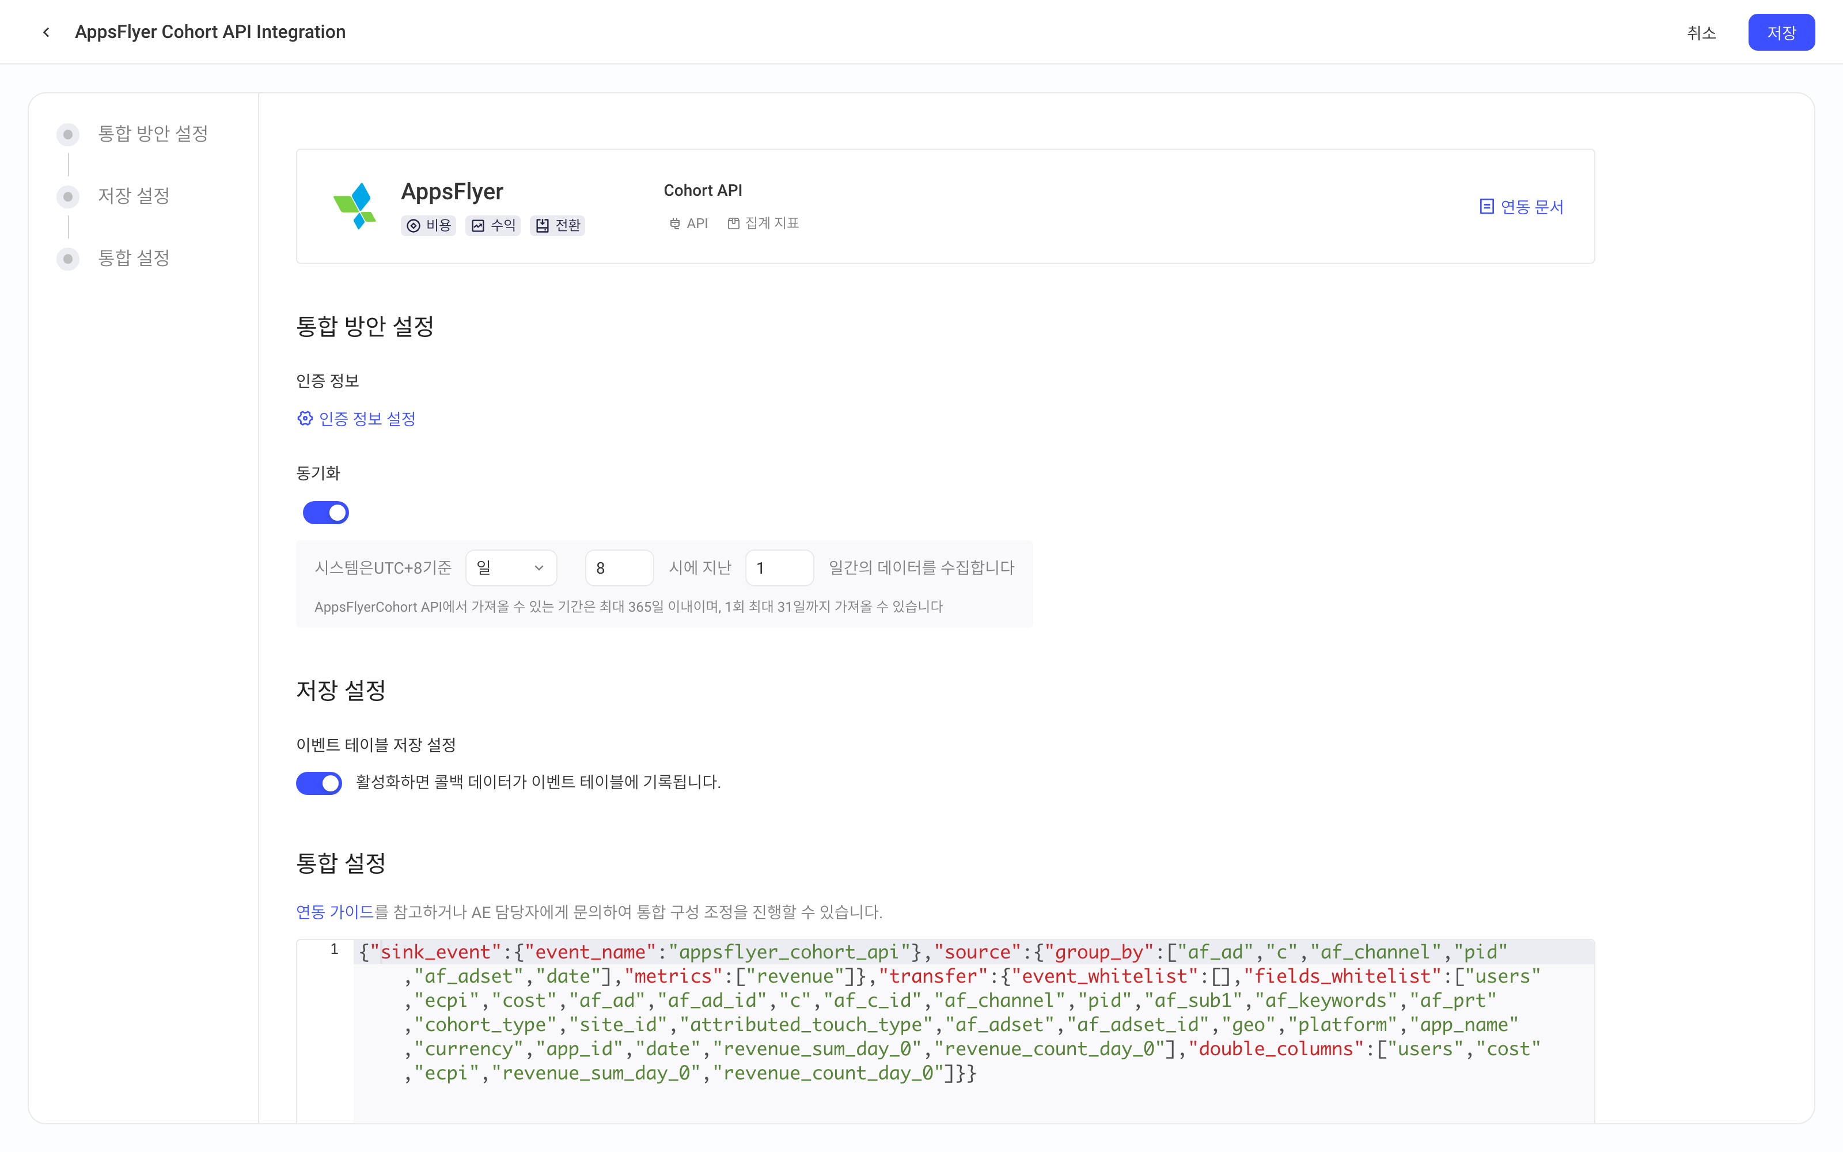Click the gear icon beside 인증 정보 설정
Viewport: 1843px width, 1152px height.
[x=305, y=418]
